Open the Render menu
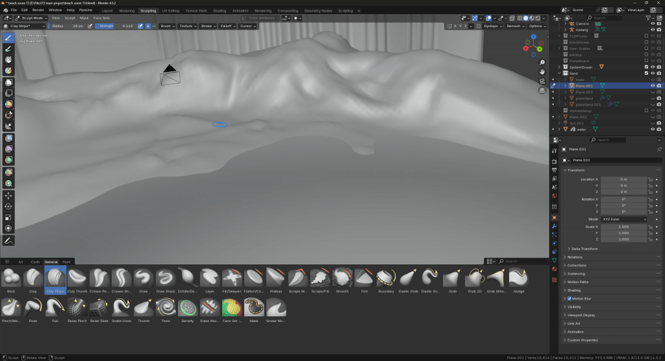Screen dimensions: 665x361 tap(38, 11)
